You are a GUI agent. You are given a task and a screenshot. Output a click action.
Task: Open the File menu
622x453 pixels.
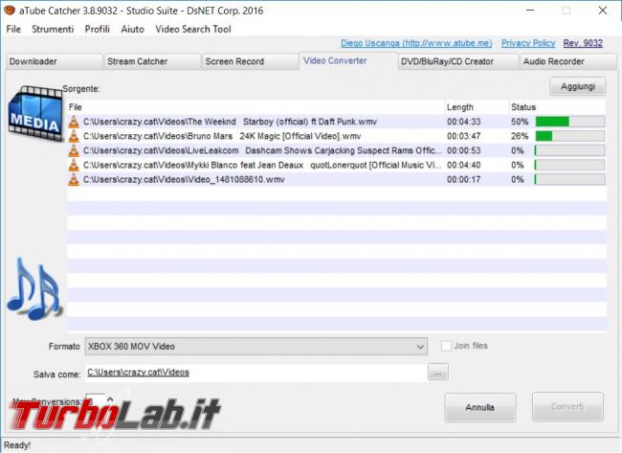13,29
